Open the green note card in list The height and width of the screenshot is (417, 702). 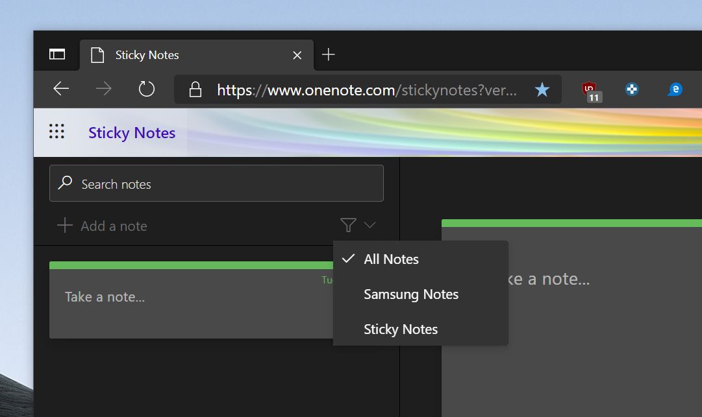[x=191, y=300]
